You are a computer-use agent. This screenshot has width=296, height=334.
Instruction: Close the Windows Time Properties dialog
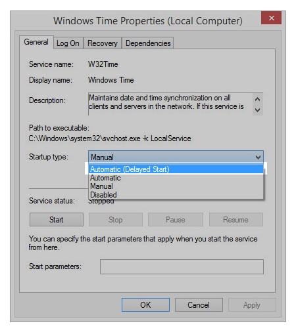[x=271, y=18]
